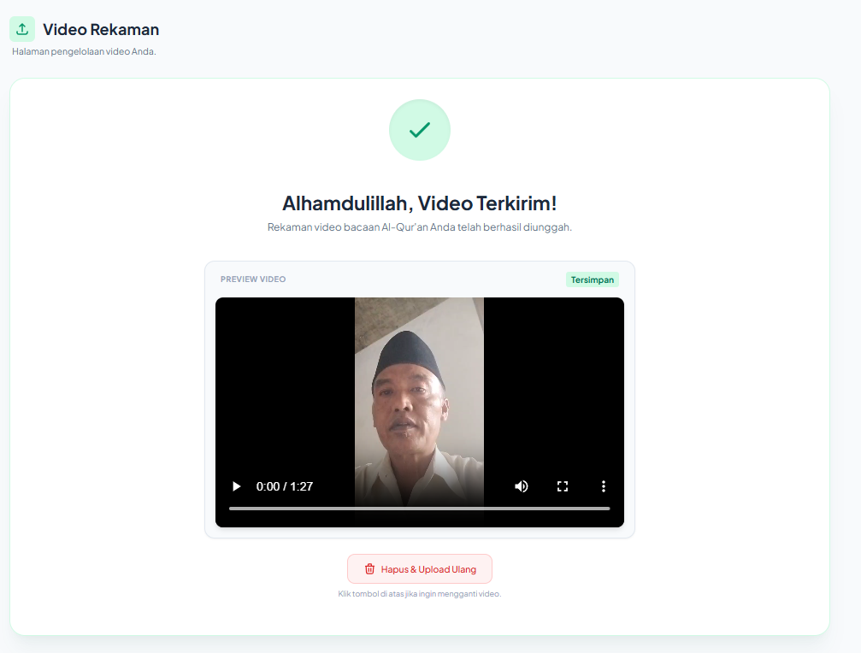Click the Alhamdulillah, Video Terkirim! heading
This screenshot has width=861, height=653.
tap(419, 203)
